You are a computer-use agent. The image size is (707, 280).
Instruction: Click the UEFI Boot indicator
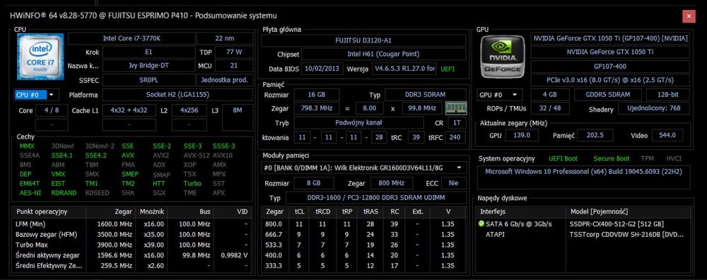pyautogui.click(x=563, y=158)
